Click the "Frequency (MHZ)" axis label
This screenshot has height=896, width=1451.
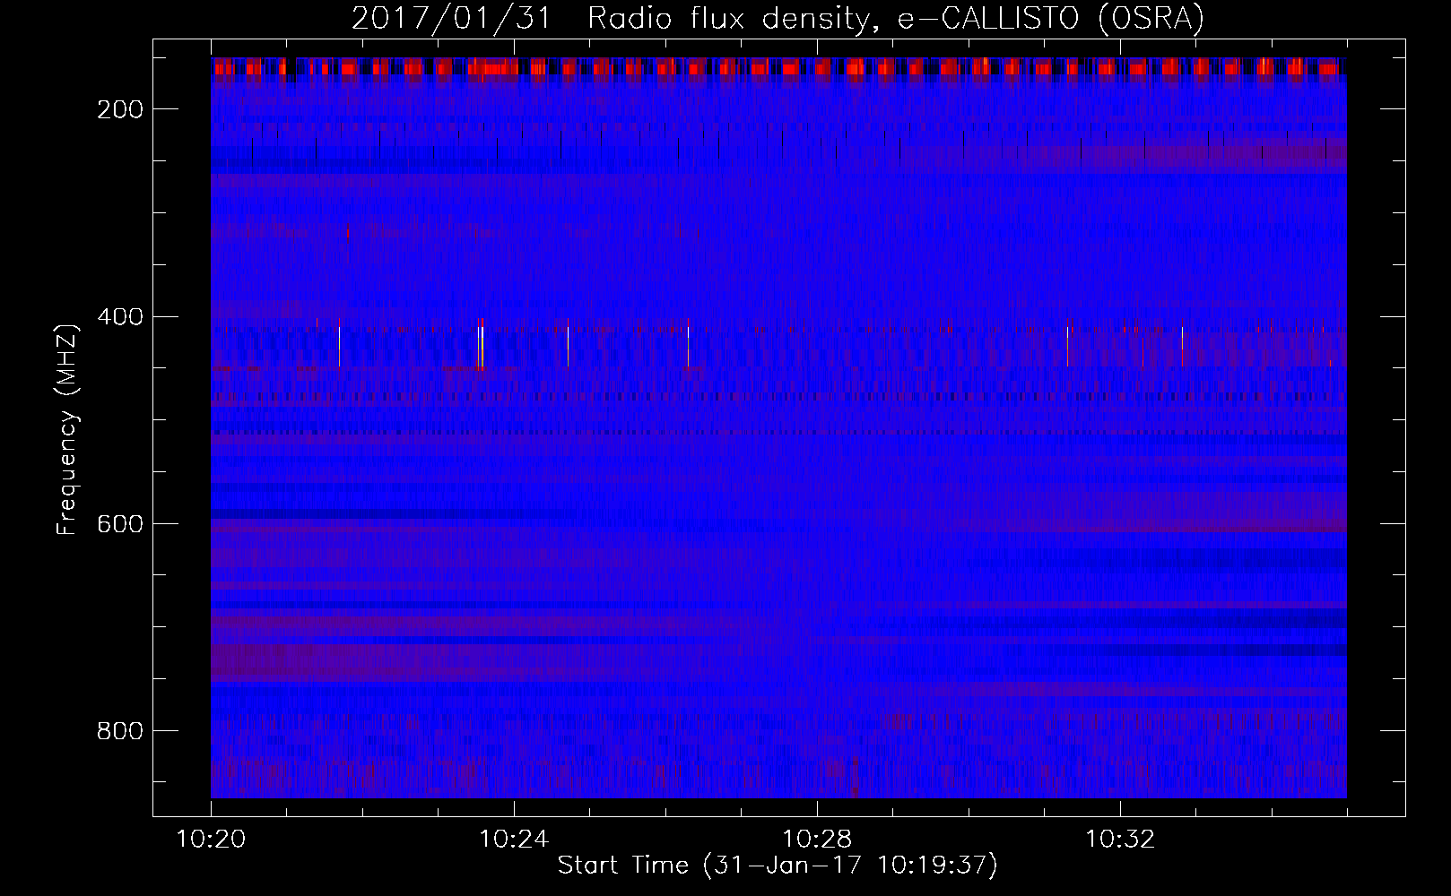point(67,428)
